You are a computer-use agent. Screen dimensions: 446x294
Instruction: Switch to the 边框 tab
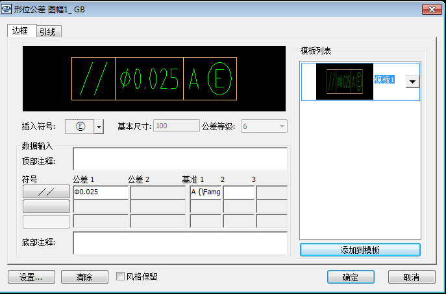[22, 30]
